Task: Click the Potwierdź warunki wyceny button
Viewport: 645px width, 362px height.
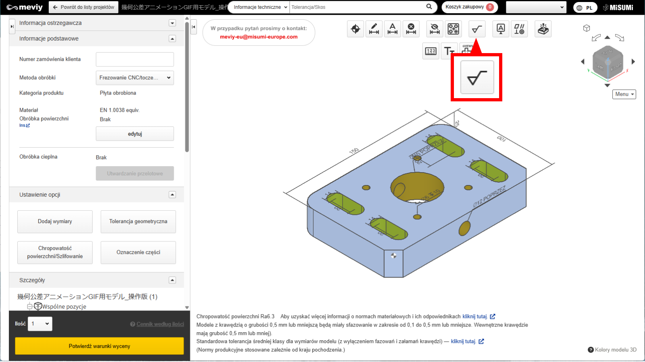Action: click(99, 346)
